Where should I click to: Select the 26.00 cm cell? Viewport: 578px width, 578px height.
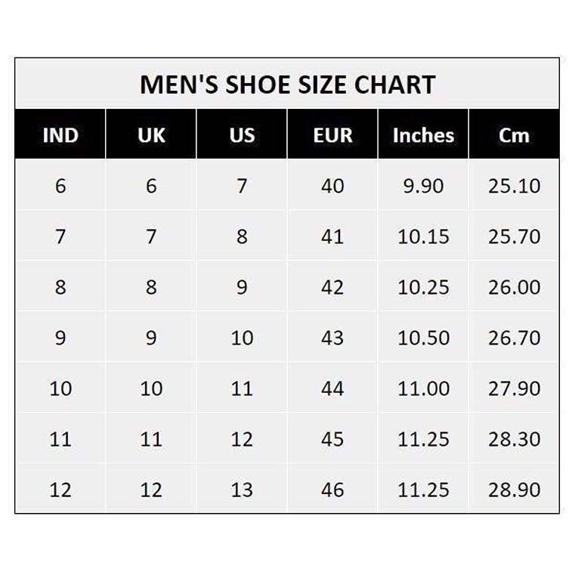click(x=514, y=287)
